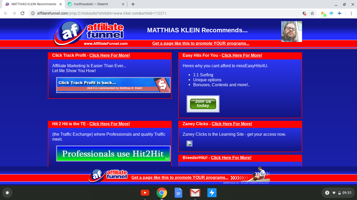This screenshot has height=200, width=357.
Task: Open Chrome three-dot menu
Action: (351, 13)
